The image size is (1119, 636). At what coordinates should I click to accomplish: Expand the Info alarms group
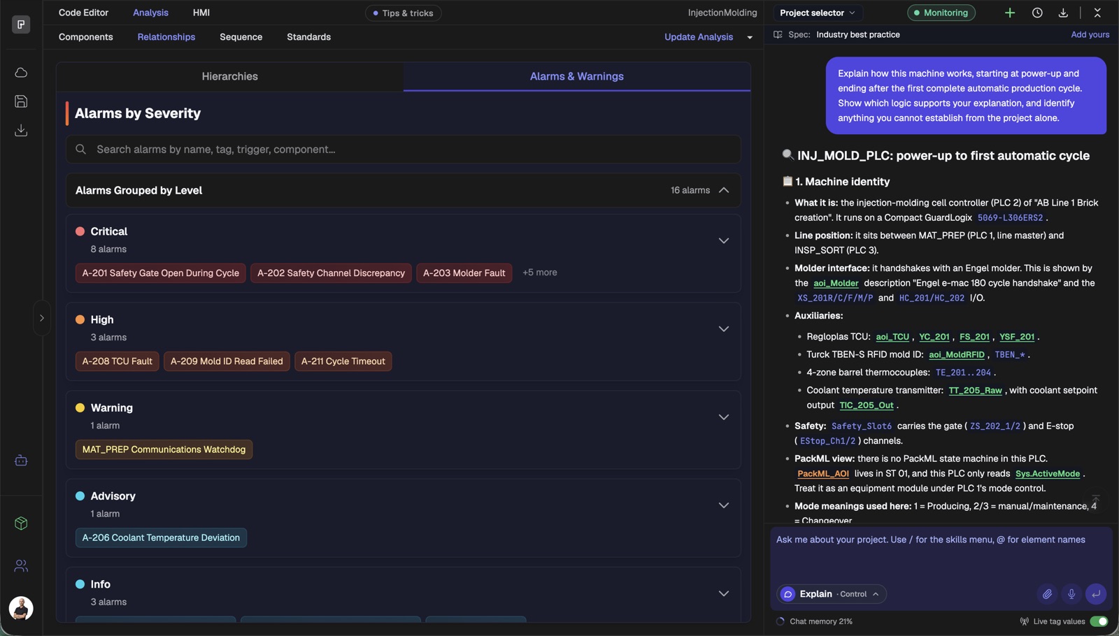[724, 593]
